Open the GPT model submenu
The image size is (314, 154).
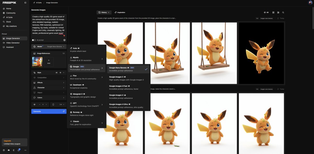[87, 104]
